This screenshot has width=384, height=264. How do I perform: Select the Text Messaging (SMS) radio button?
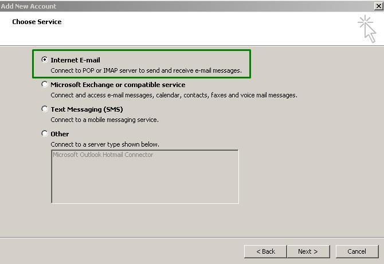click(x=44, y=109)
